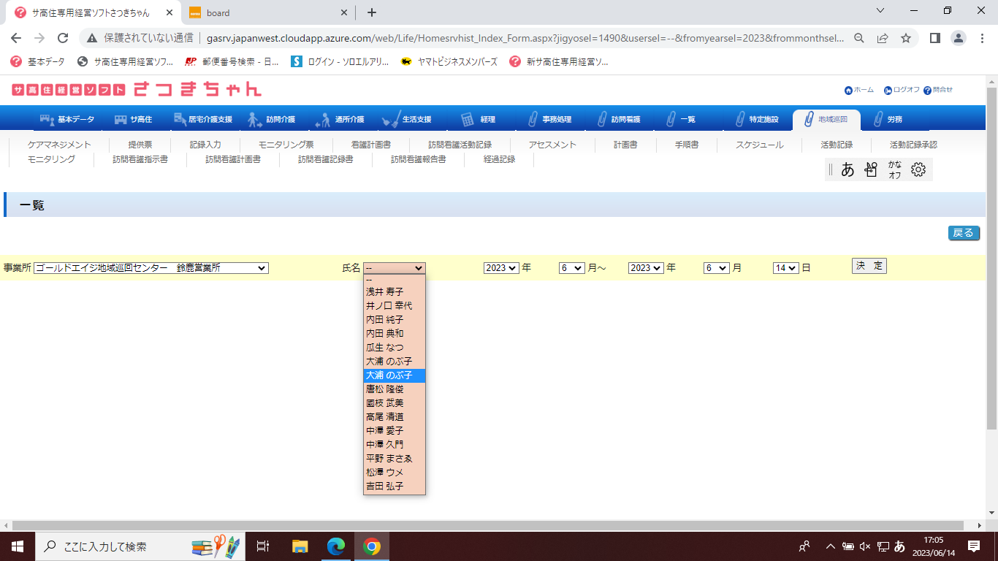This screenshot has width=998, height=561.
Task: Click the IME settings gear icon
Action: click(x=918, y=170)
